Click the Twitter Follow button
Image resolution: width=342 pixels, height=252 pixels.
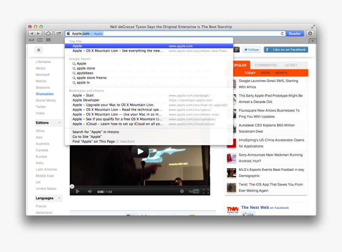coord(251,50)
